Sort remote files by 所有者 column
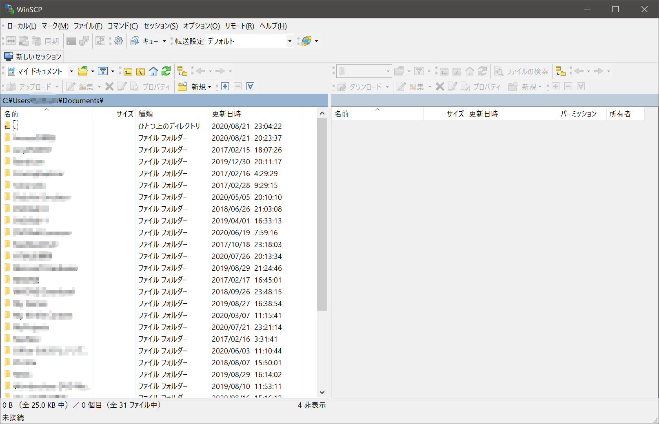Screen dimensions: 659x424 coord(625,114)
